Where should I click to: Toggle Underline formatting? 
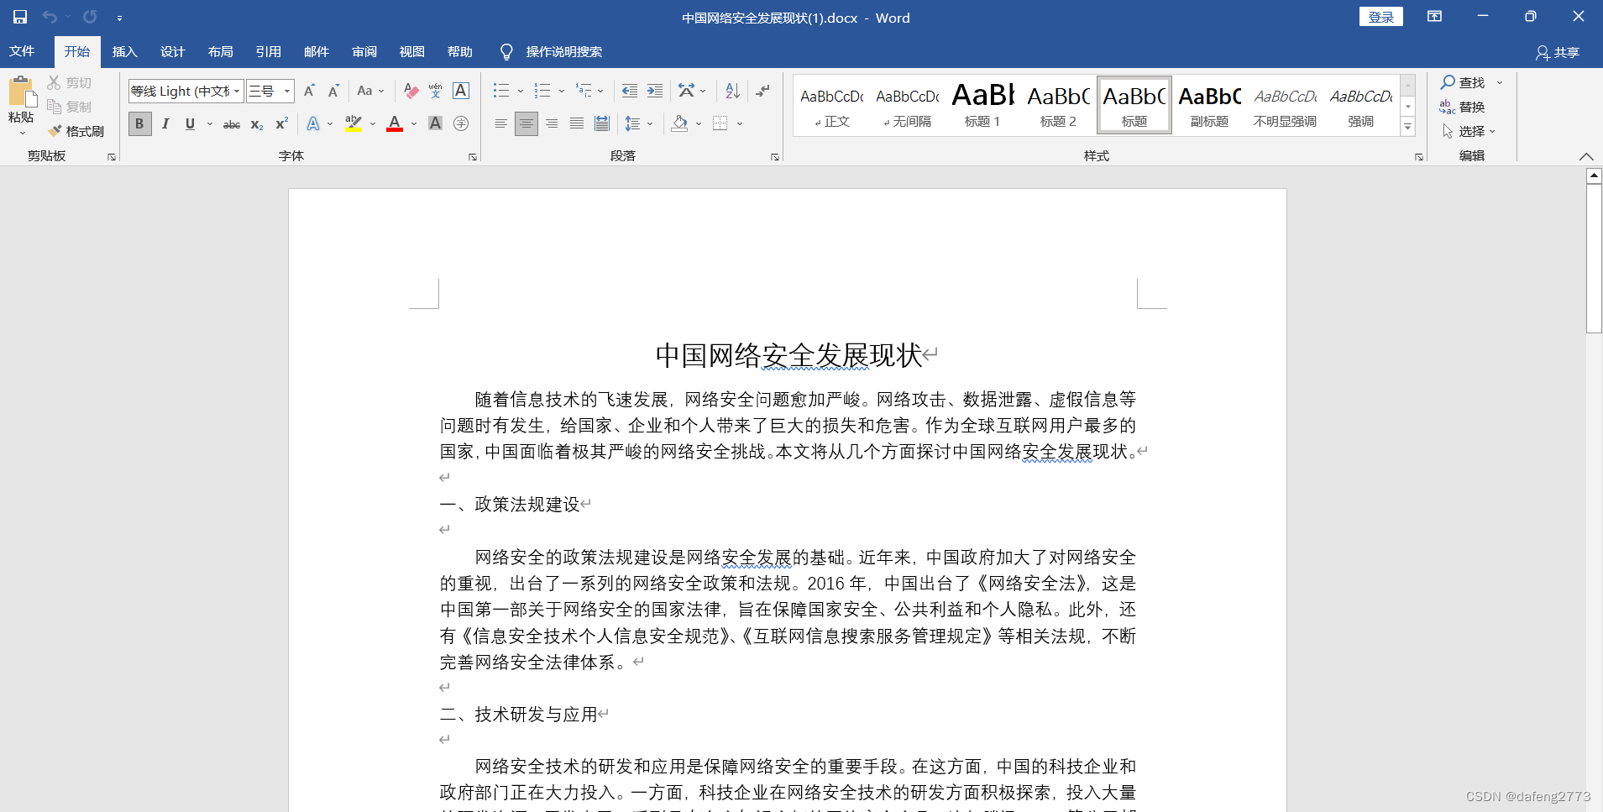pos(190,123)
